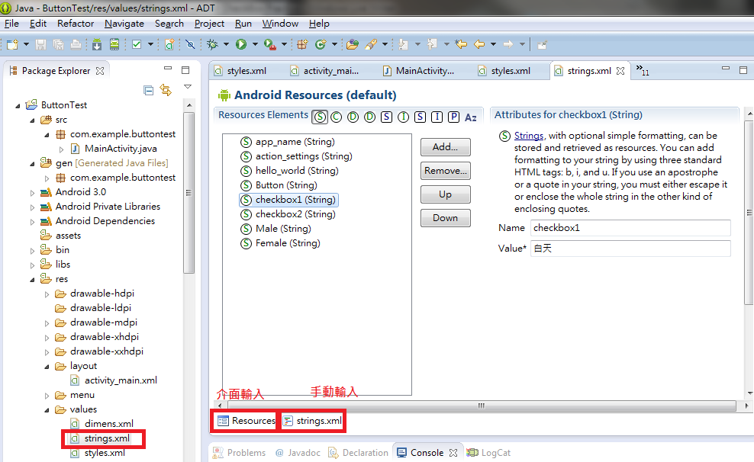Toggle the circled I filter
This screenshot has height=462, width=754.
[x=404, y=117]
